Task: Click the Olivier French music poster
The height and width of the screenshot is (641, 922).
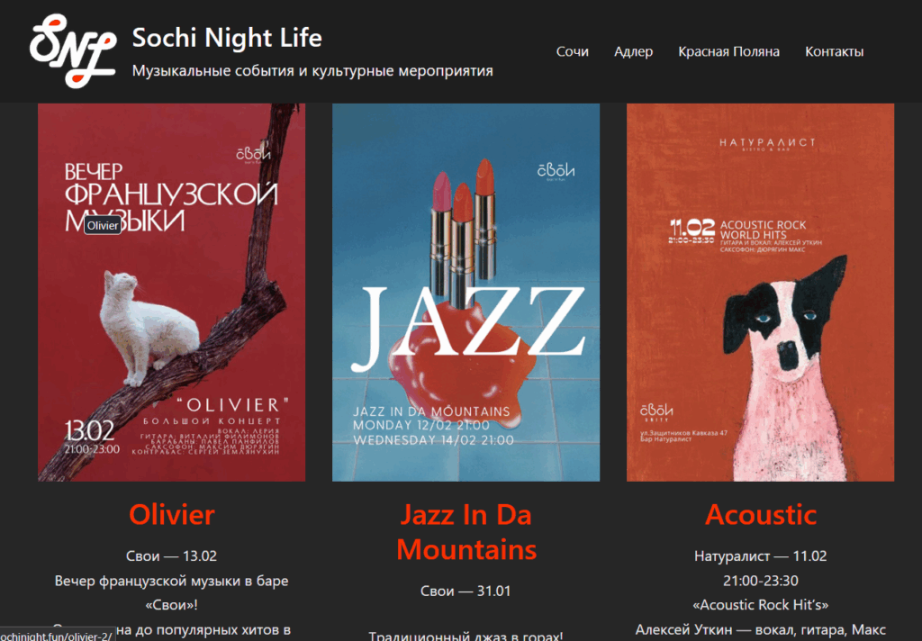Action: 172,293
